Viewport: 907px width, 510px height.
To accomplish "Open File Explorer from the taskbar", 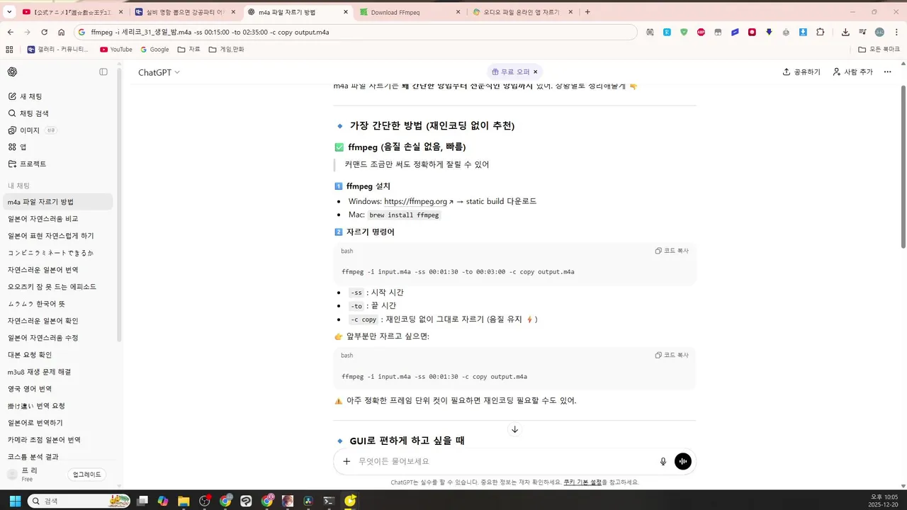I will click(184, 501).
